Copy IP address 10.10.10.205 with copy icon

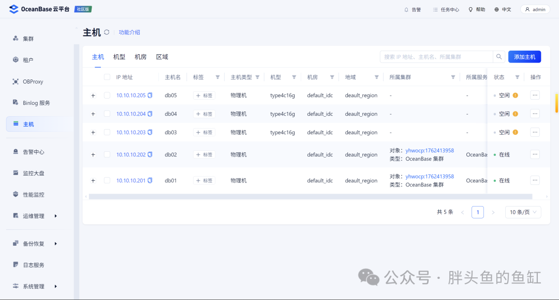point(150,95)
